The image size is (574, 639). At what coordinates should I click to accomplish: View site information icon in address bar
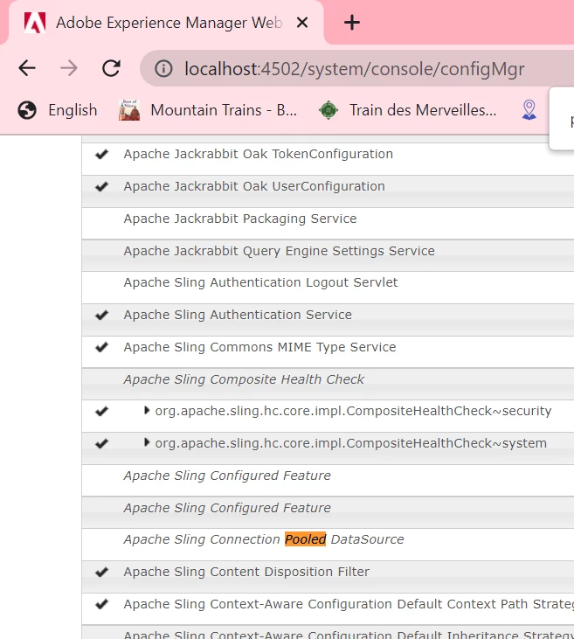(x=163, y=68)
